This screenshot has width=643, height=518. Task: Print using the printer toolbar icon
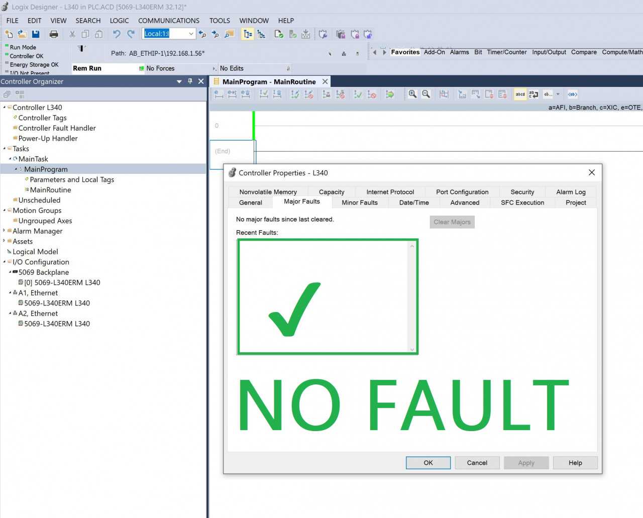(x=54, y=34)
